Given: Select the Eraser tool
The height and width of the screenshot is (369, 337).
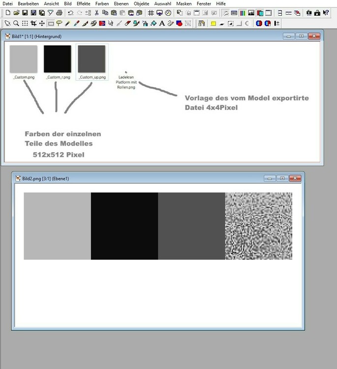Looking at the screenshot, I should coord(127,23).
